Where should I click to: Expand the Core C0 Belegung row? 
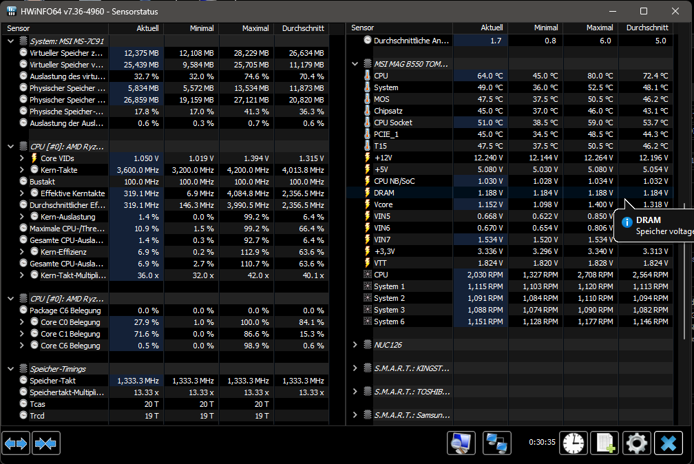click(x=22, y=322)
